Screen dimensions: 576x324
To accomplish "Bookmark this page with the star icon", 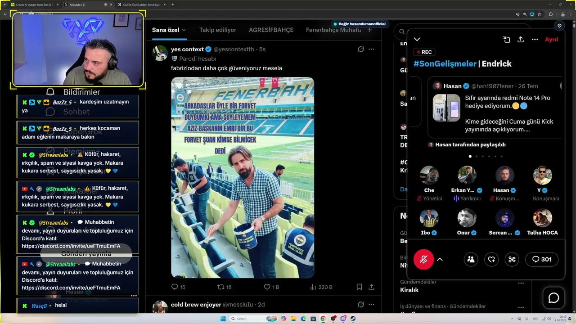I will tap(539, 14).
